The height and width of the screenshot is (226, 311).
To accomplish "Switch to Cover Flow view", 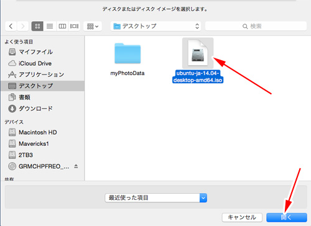I will [74, 26].
